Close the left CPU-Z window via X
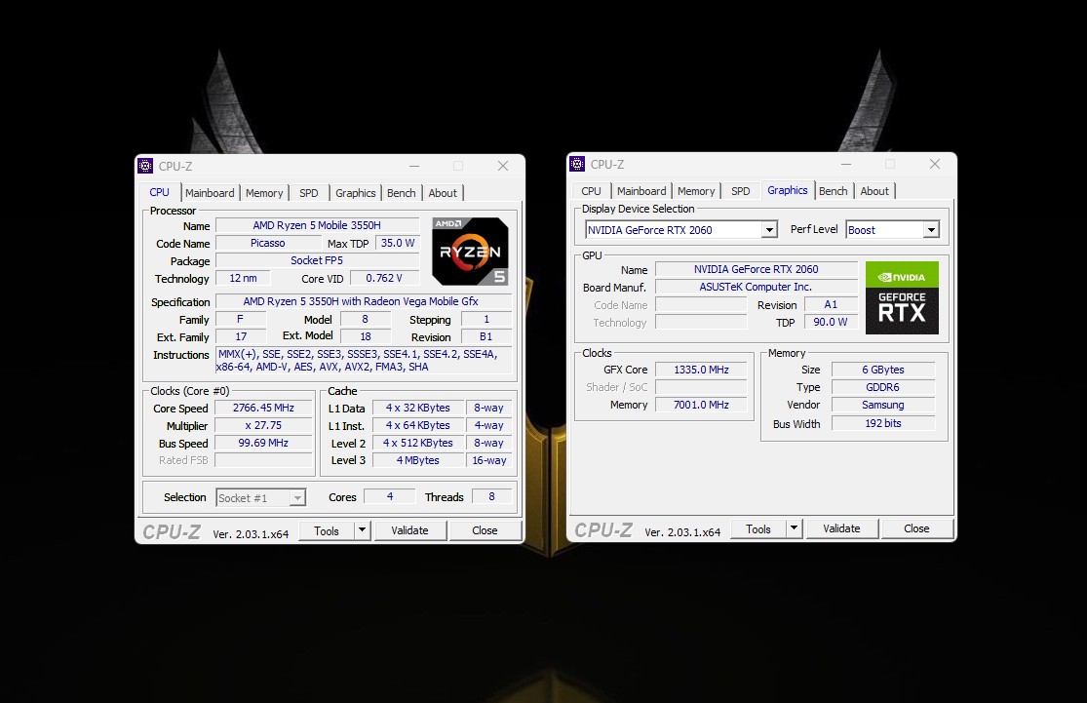 503,166
